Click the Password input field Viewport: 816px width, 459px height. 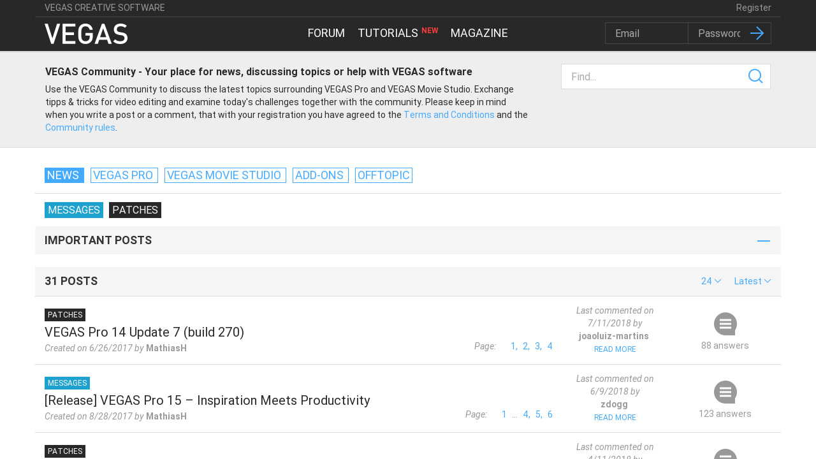point(718,33)
